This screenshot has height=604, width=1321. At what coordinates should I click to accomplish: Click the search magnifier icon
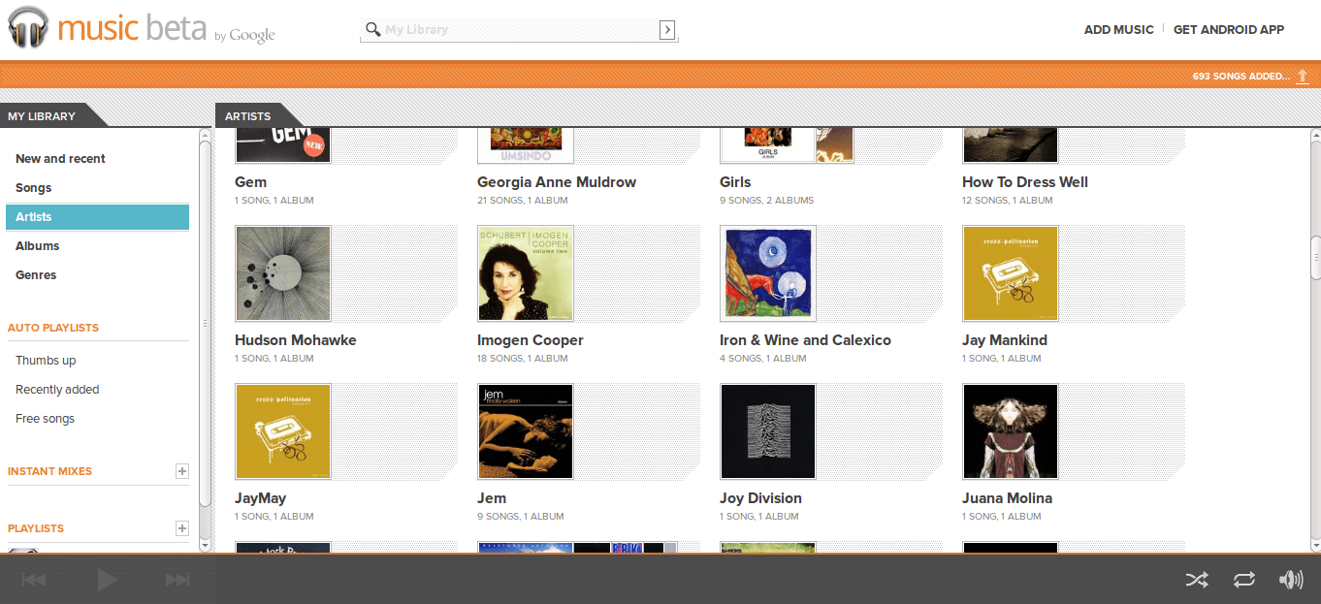click(x=372, y=29)
